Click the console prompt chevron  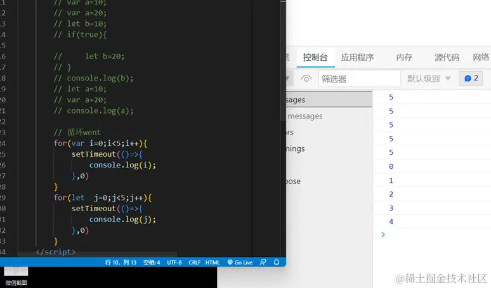pos(383,235)
